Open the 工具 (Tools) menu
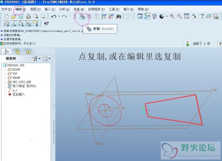 point(114,9)
